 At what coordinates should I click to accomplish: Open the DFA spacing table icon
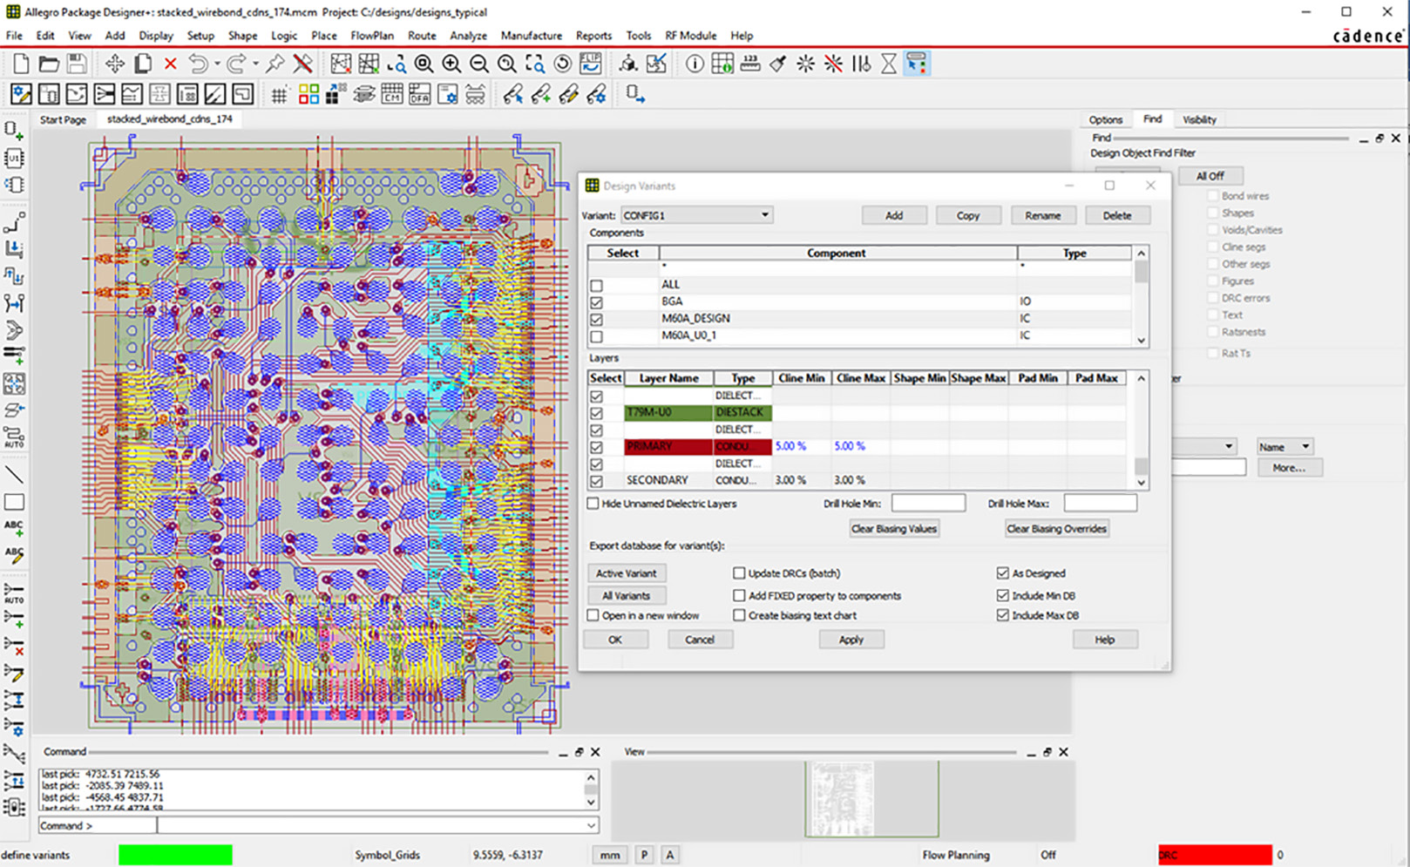click(x=419, y=95)
